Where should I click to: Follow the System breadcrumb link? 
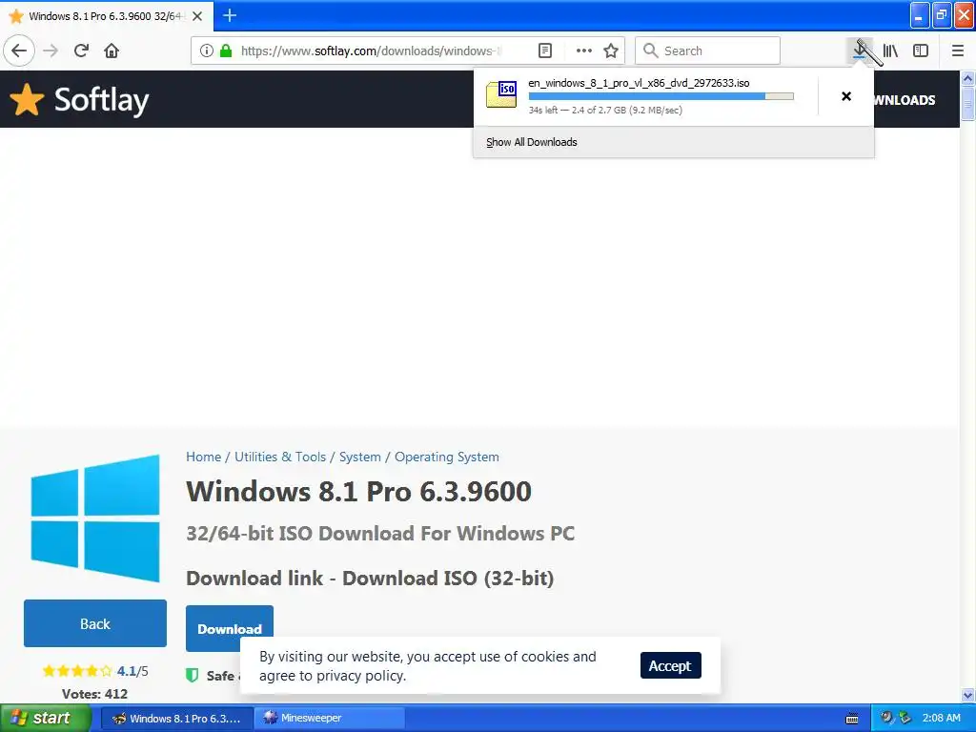359,457
